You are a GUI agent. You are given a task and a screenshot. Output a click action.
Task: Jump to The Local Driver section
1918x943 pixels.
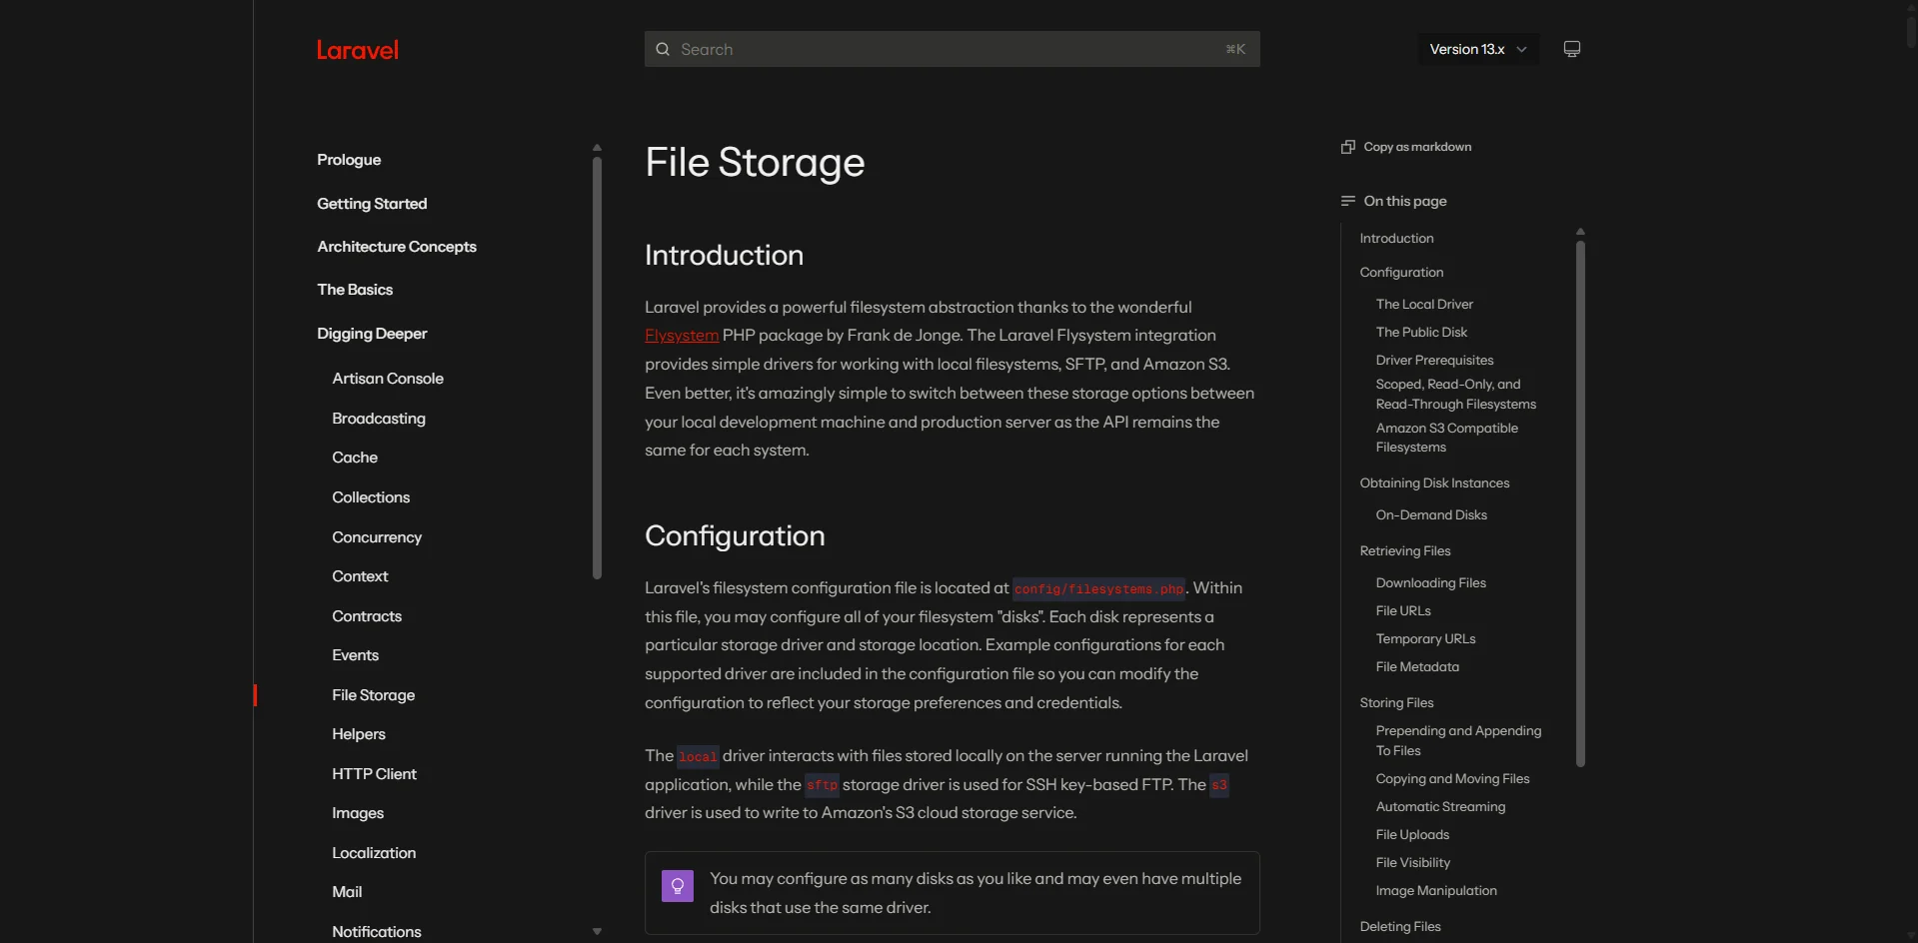[x=1424, y=305]
